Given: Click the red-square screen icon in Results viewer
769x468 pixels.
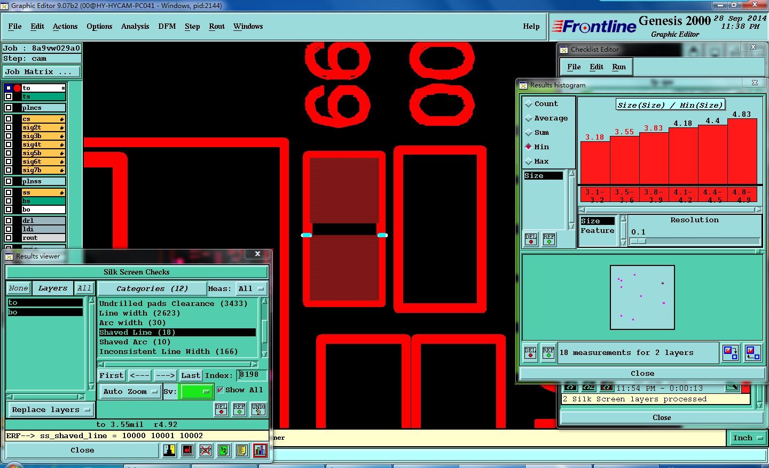Looking at the screenshot, I should click(x=187, y=450).
